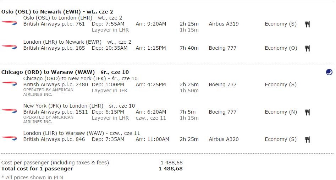Viewport: 336px width, 180px height.
Task: Click the All prices shown in PLN note
Action: pyautogui.click(x=32, y=178)
